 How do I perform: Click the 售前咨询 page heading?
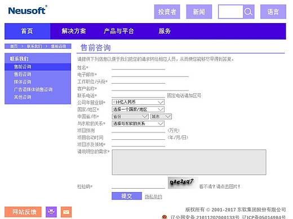click(96, 48)
